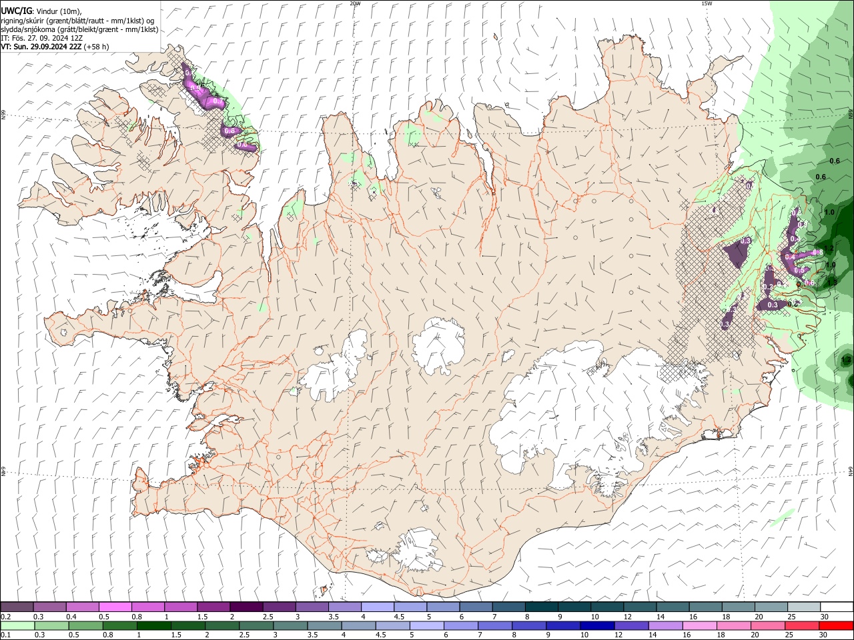Screen dimensions: 854x640
Task: Click the 'IT: Fös. 27. 09. 2024 12Z' line
Action: pyautogui.click(x=41, y=38)
